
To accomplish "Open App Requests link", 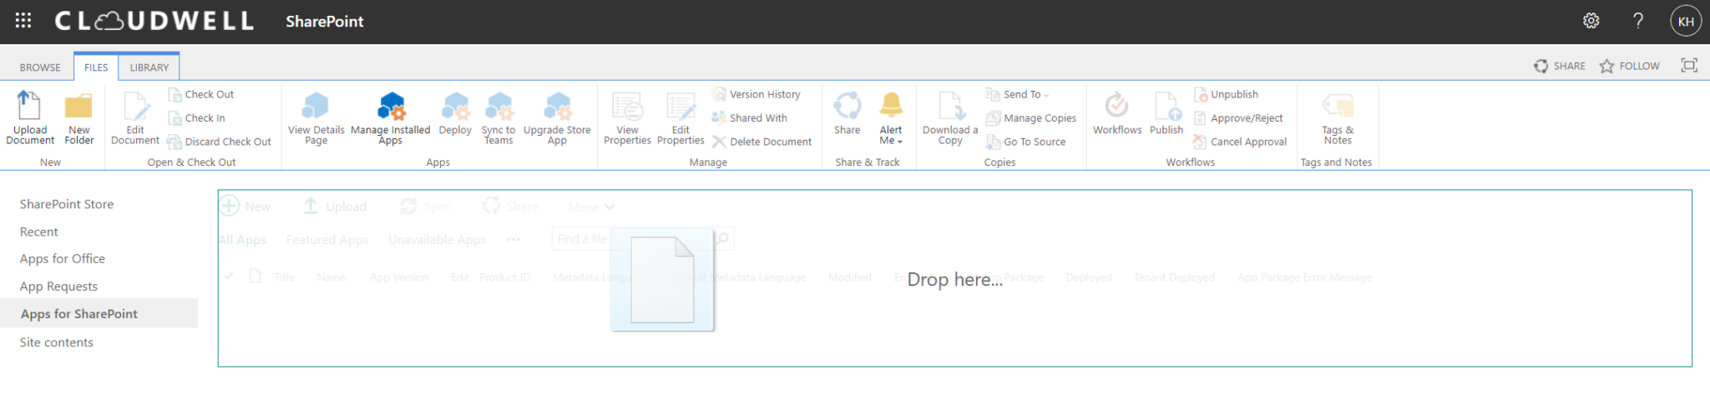I will tap(58, 286).
